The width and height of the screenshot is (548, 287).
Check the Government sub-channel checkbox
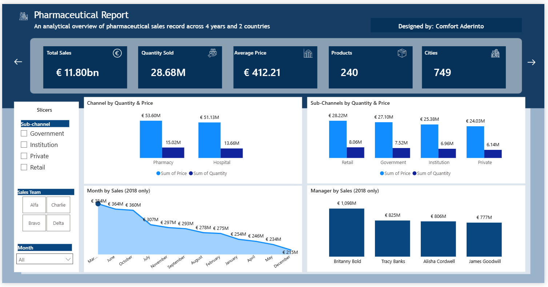coord(24,133)
